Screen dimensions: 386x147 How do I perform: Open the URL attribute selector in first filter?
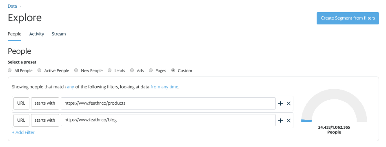pos(21,103)
